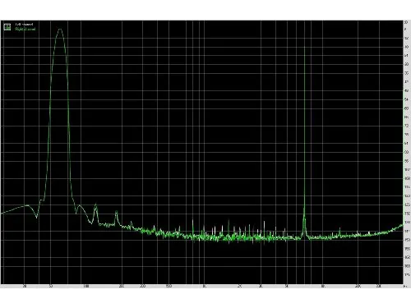Click the legend icon beside the channel names
Screen dimensions: 411x308
(x=7, y=26)
